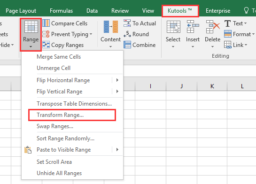Click the Copy Ranges label

68,45
